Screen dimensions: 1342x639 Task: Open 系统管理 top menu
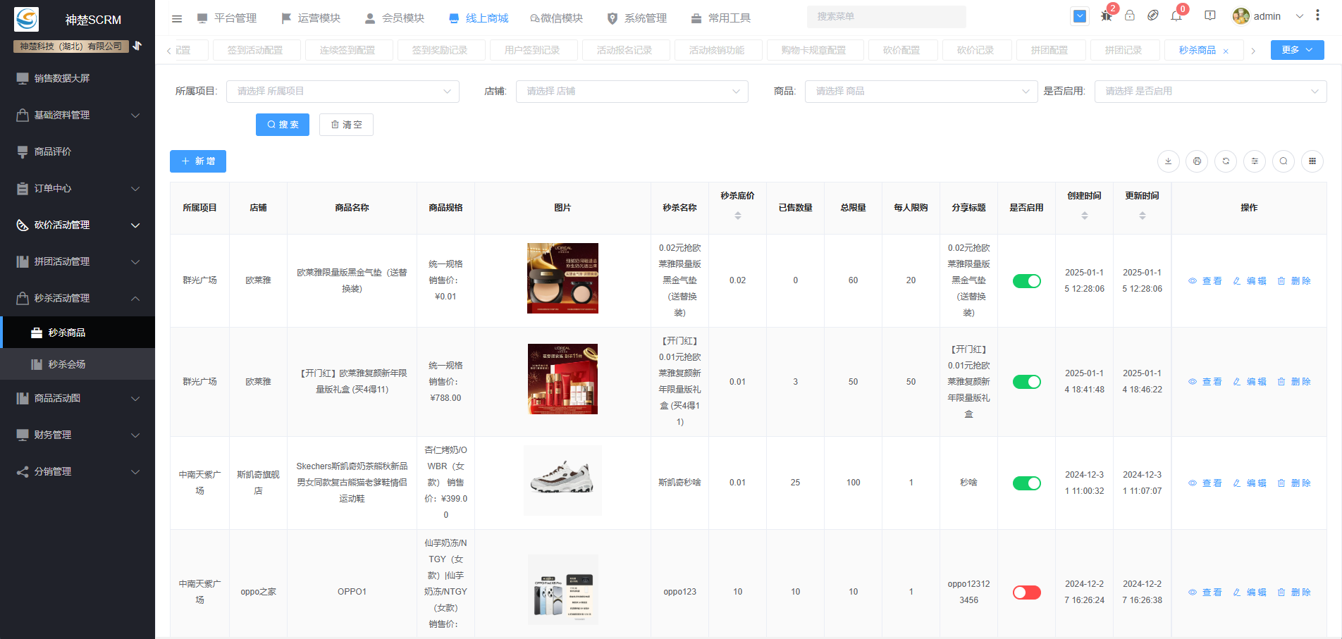click(637, 18)
